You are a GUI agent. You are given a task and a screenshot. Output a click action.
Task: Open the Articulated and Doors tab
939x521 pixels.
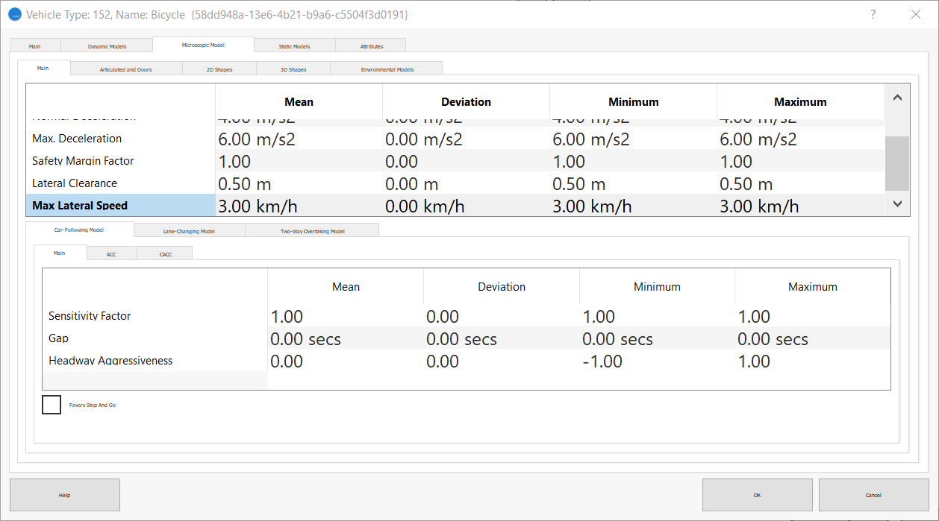(126, 69)
